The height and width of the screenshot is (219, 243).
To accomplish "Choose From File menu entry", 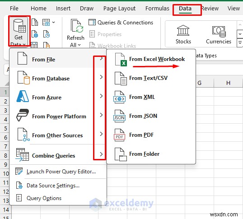I will click(58, 59).
